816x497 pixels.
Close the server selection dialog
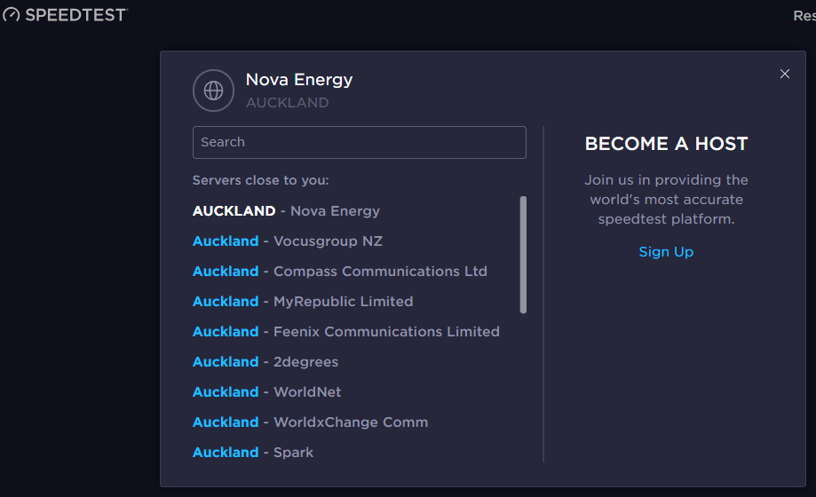coord(784,74)
